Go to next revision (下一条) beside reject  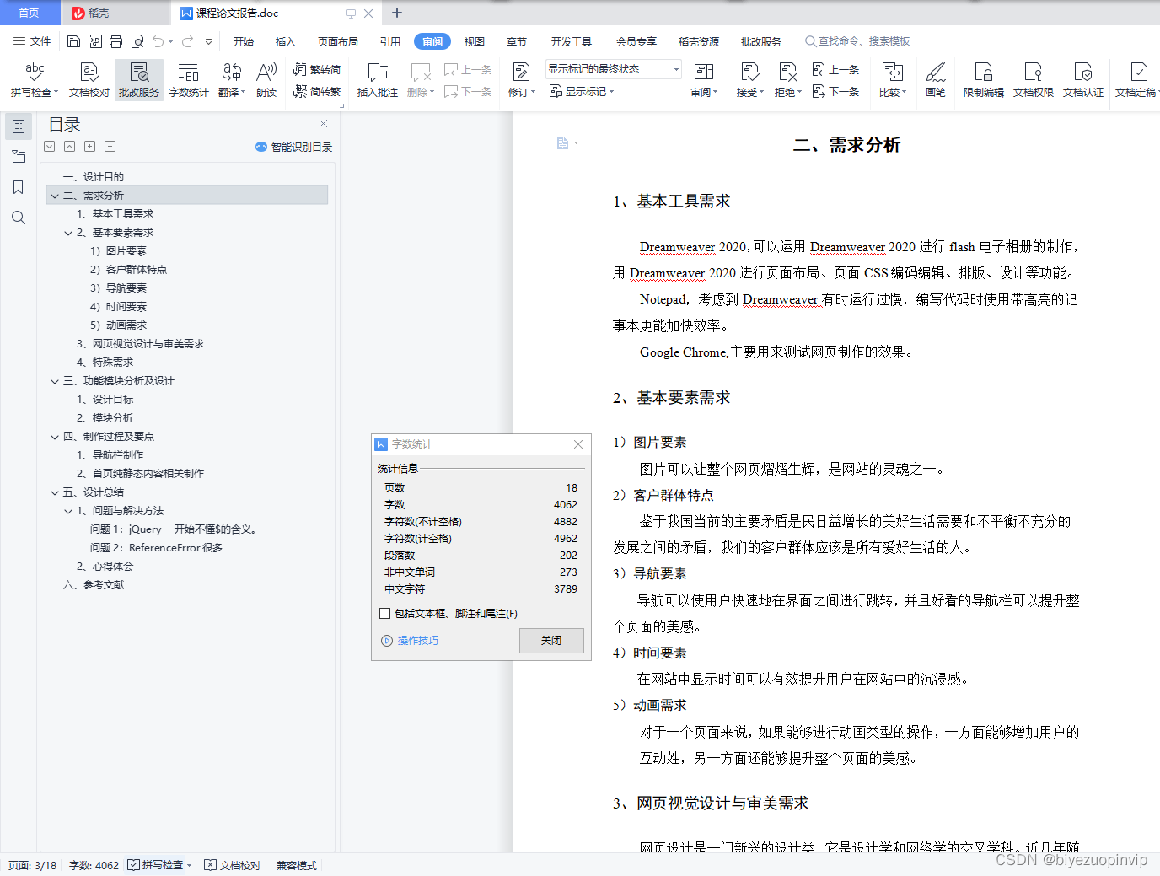(835, 91)
